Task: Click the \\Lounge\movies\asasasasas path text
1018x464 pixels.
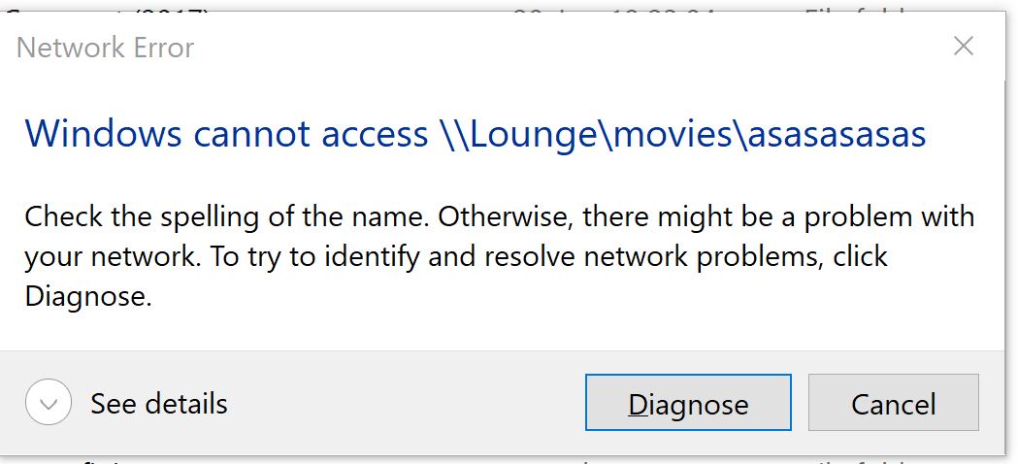Action: (677, 134)
